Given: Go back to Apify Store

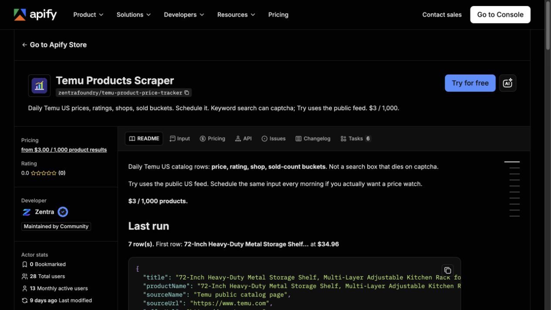Looking at the screenshot, I should pyautogui.click(x=54, y=44).
